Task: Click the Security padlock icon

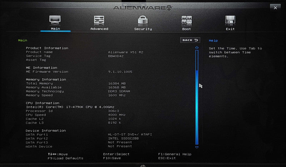Action: 143,20
